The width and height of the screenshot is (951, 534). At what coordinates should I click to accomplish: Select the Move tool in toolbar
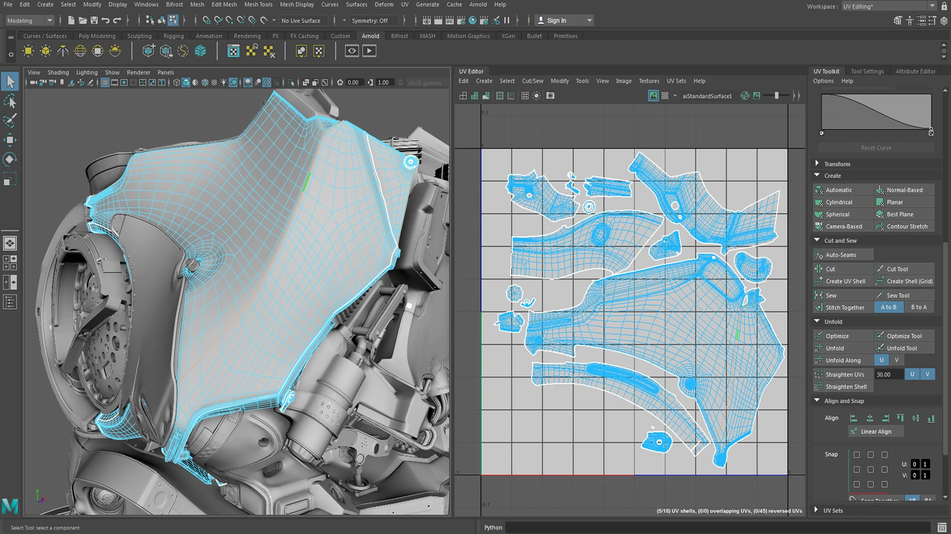[10, 139]
